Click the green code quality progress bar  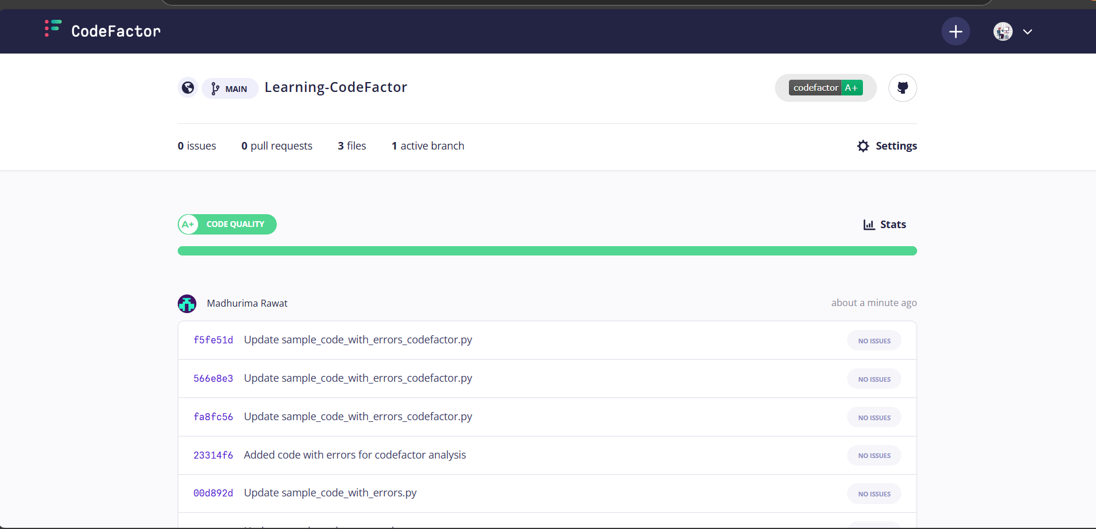(x=547, y=251)
